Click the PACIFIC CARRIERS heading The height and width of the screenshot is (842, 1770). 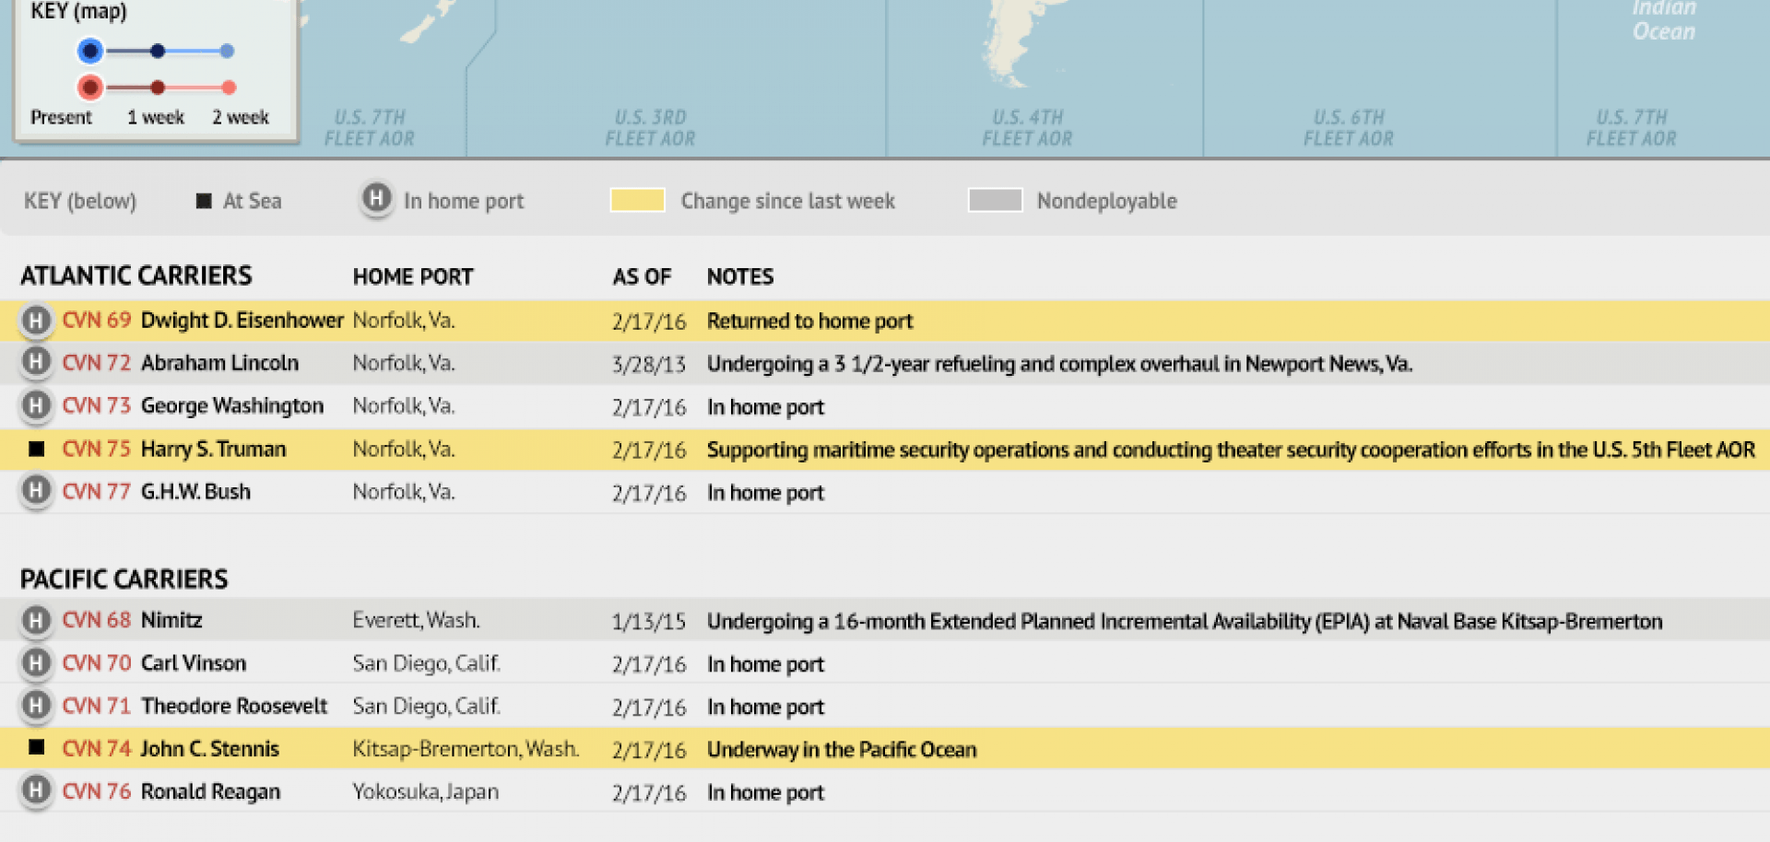(x=124, y=579)
